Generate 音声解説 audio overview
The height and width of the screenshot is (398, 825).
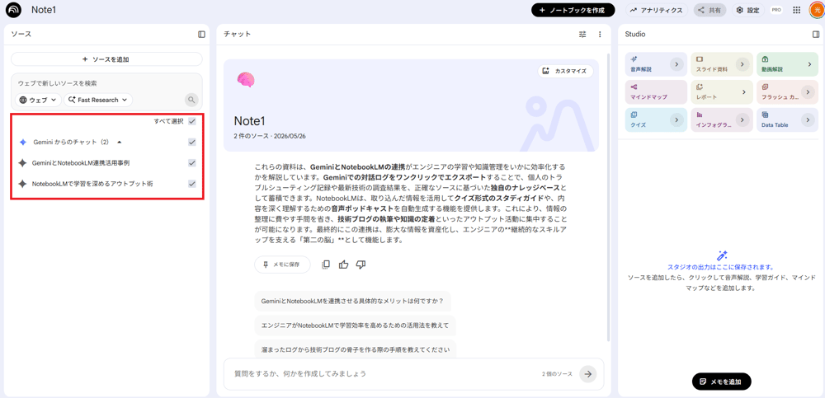point(656,64)
